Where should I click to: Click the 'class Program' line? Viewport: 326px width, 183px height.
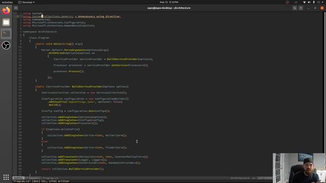(x=39, y=38)
